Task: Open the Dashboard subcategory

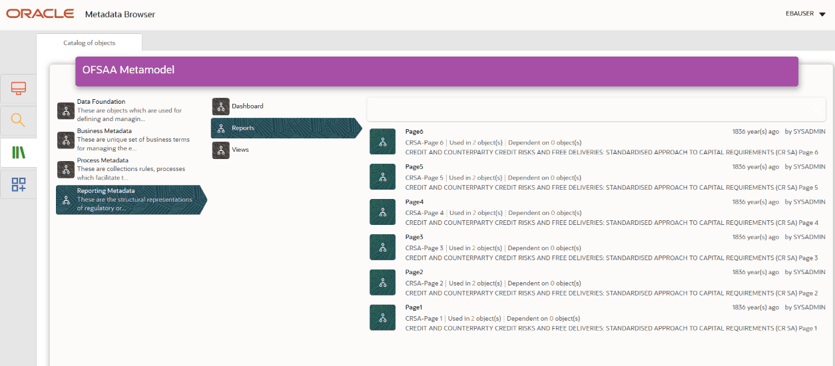Action: pyautogui.click(x=248, y=106)
